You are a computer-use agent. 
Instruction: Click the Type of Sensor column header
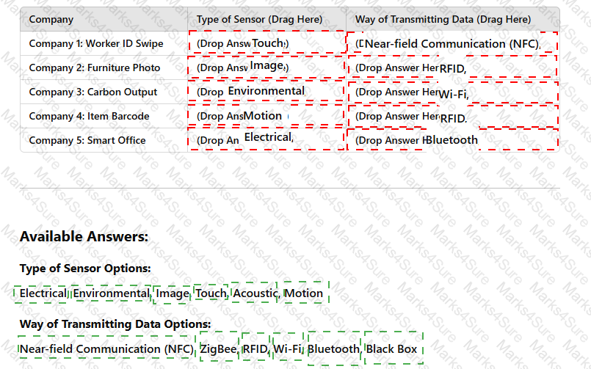260,19
